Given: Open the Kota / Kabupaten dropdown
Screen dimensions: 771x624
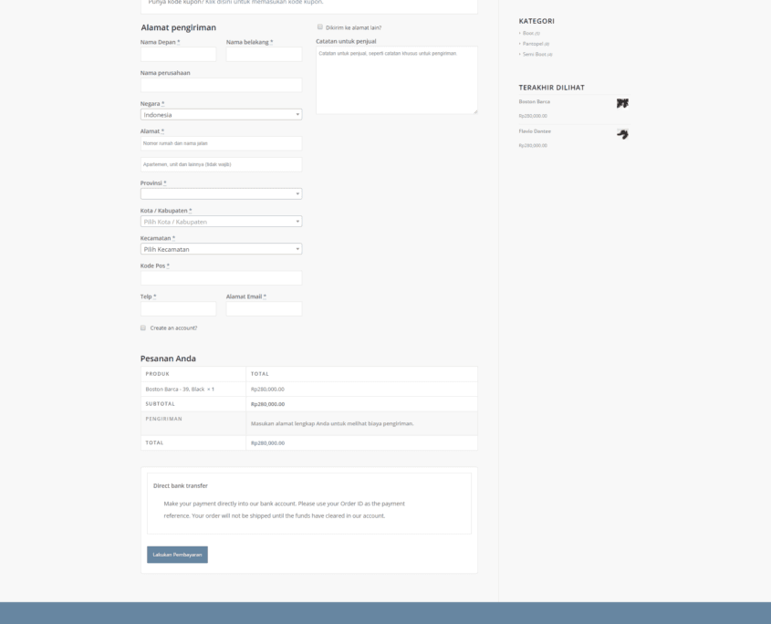Looking at the screenshot, I should click(x=221, y=222).
